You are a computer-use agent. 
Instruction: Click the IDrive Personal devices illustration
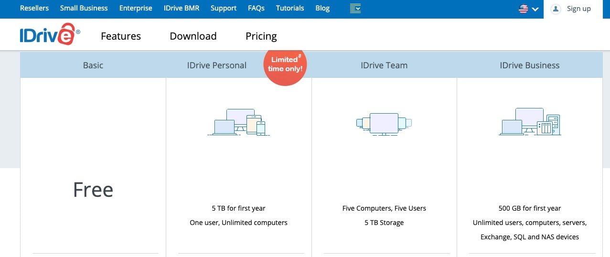click(x=239, y=122)
